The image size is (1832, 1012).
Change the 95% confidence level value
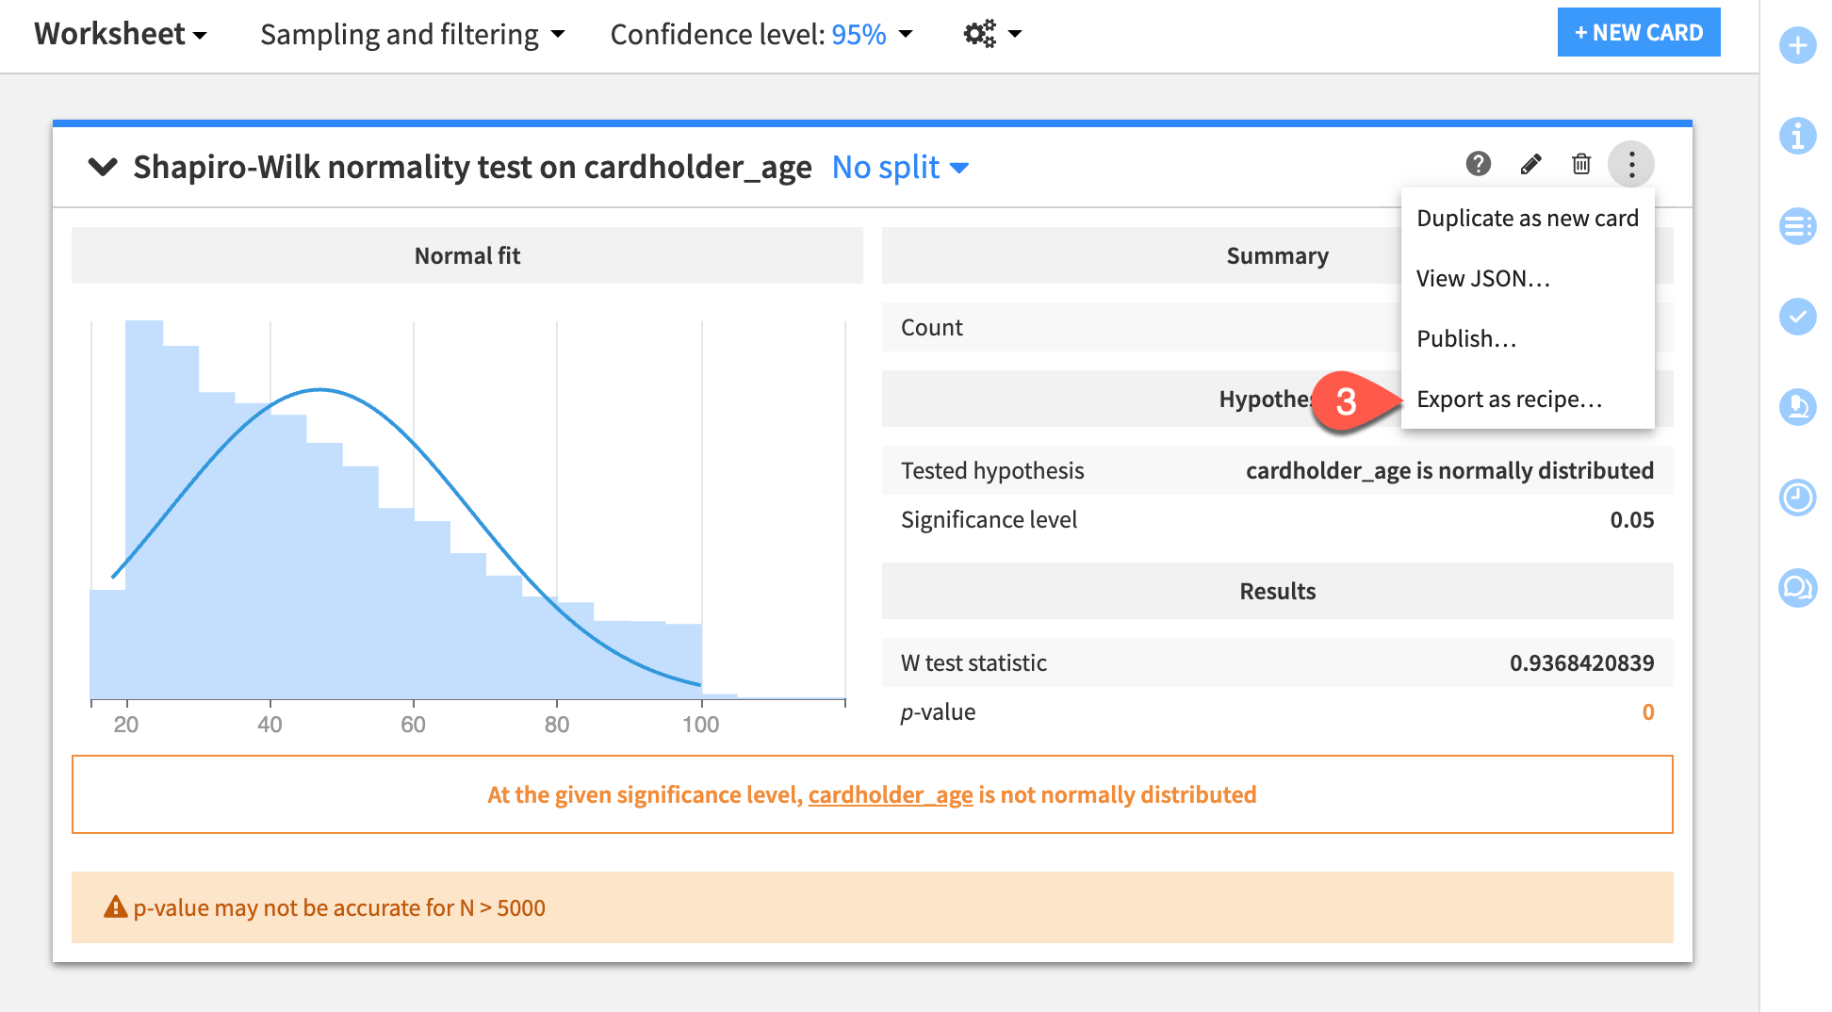pos(859,34)
